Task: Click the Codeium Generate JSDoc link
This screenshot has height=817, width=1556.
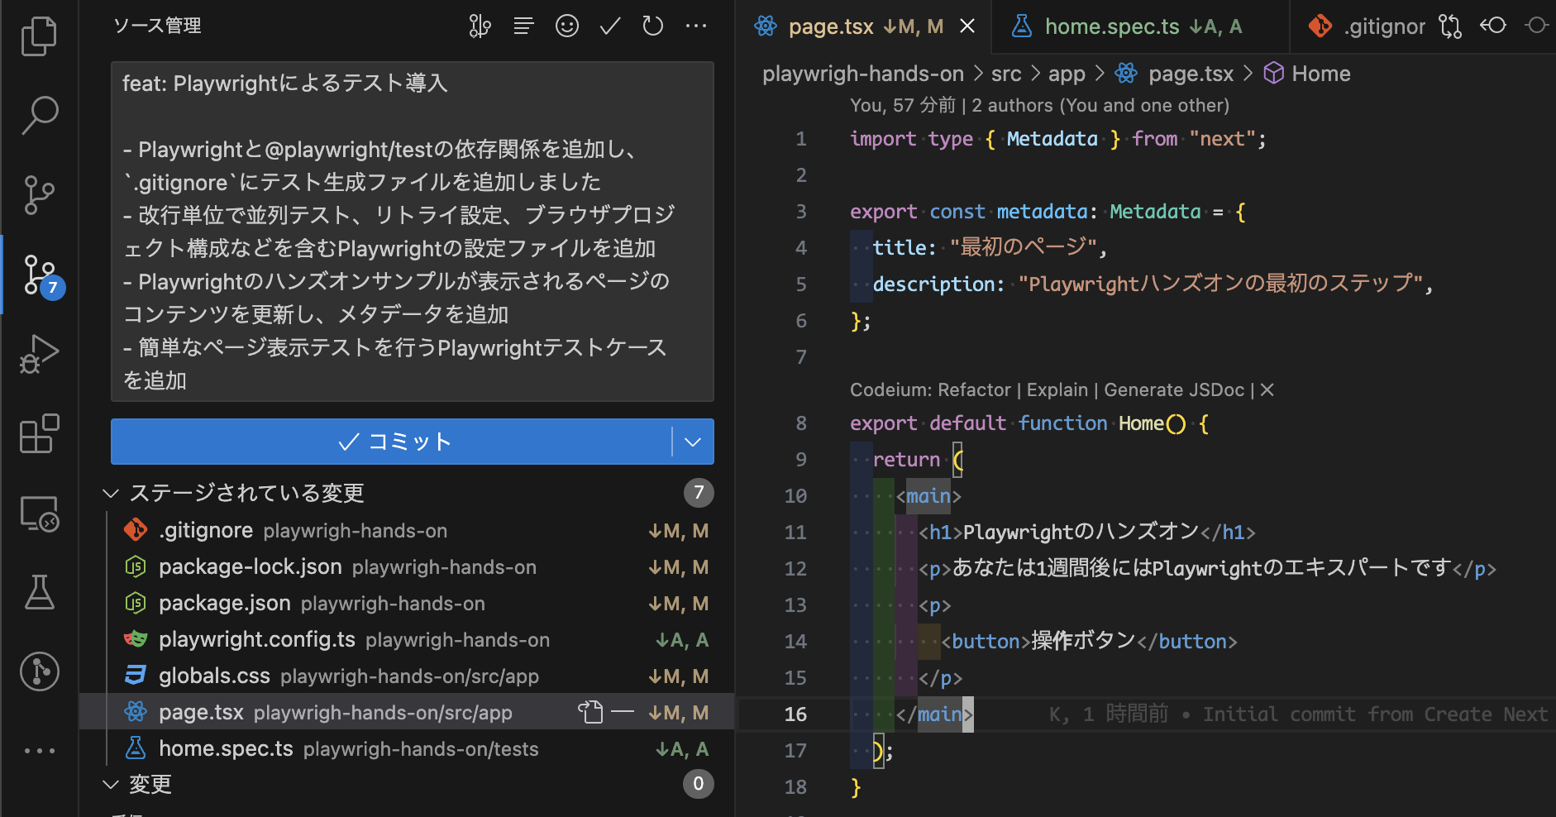Action: [1175, 389]
